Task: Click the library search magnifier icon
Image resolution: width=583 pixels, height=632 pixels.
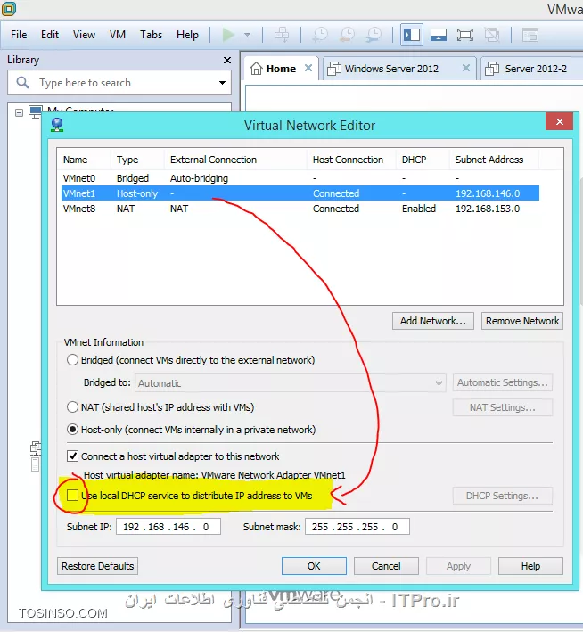Action: point(22,83)
